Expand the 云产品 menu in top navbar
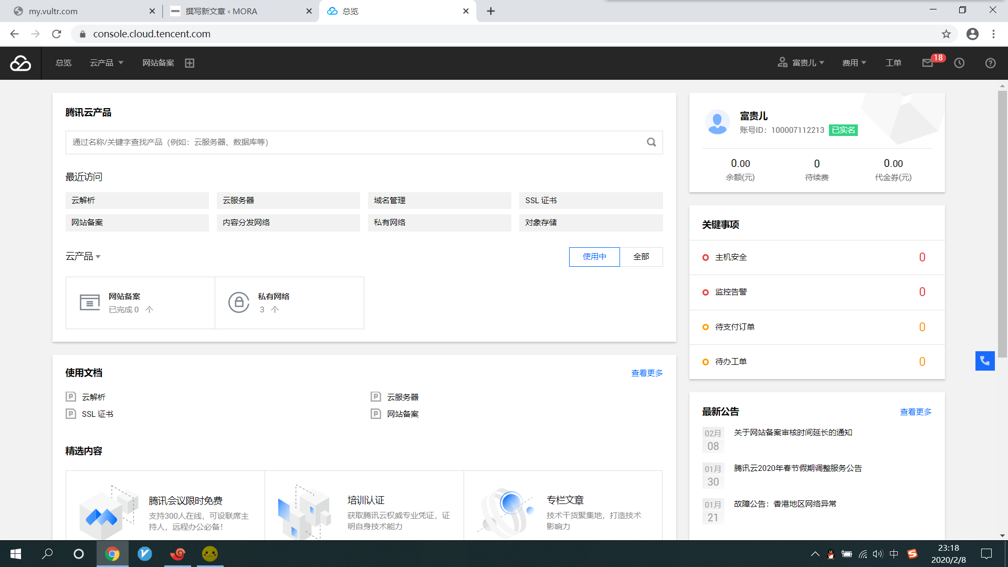1008x567 pixels. 107,63
